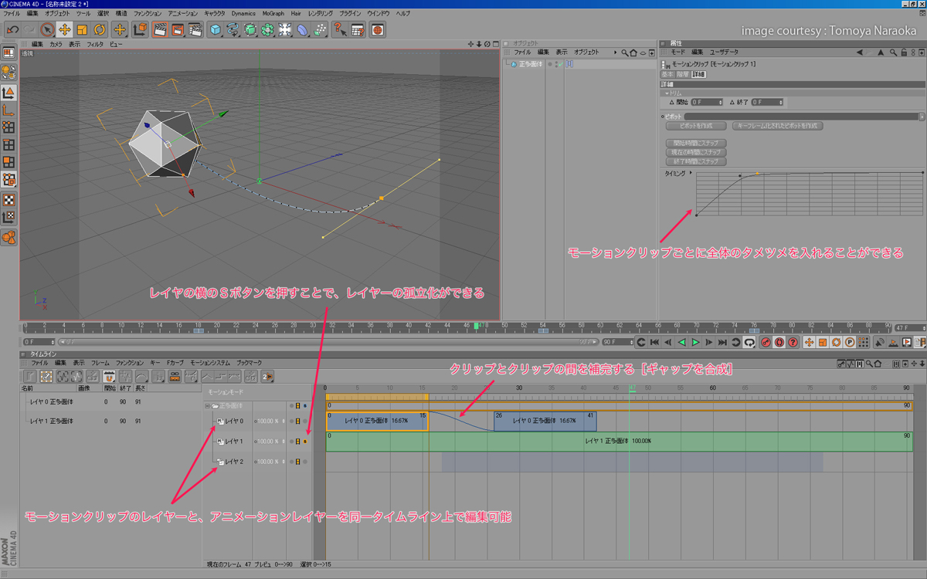Toggle the solo dot for レイヤ 2
The width and height of the screenshot is (927, 579).
point(306,462)
